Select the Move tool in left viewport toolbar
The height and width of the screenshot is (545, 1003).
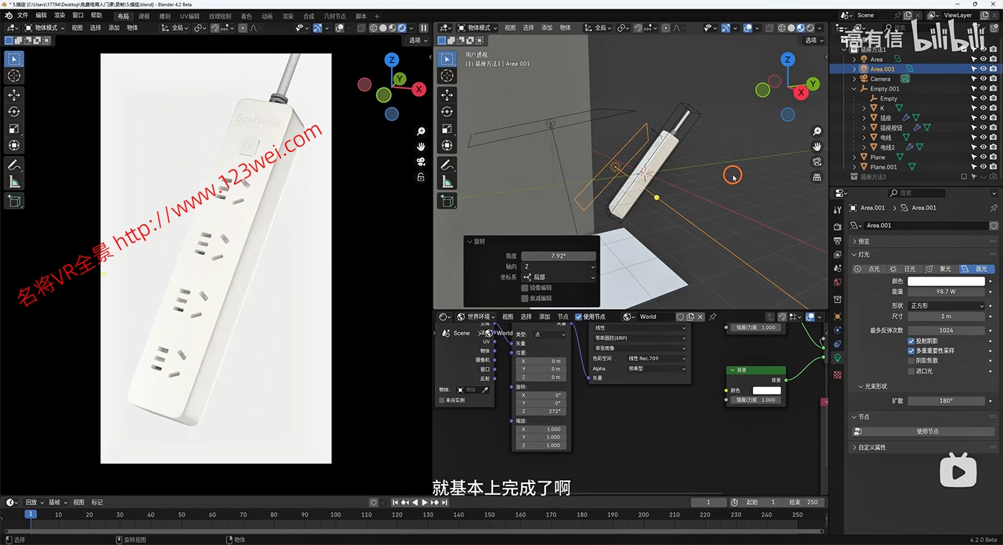click(14, 95)
